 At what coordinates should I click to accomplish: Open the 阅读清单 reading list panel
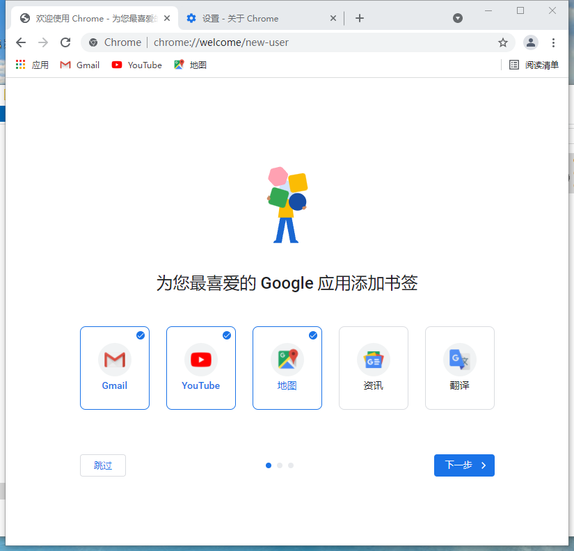(534, 65)
